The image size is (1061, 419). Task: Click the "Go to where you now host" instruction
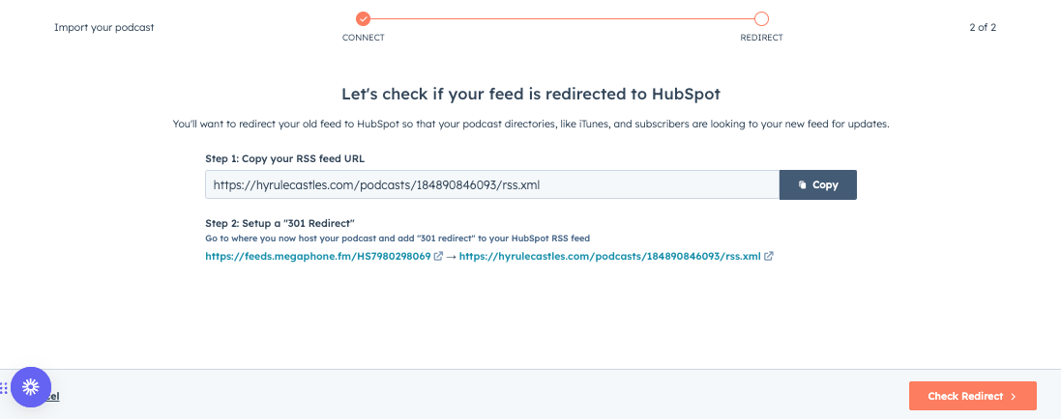click(x=398, y=238)
